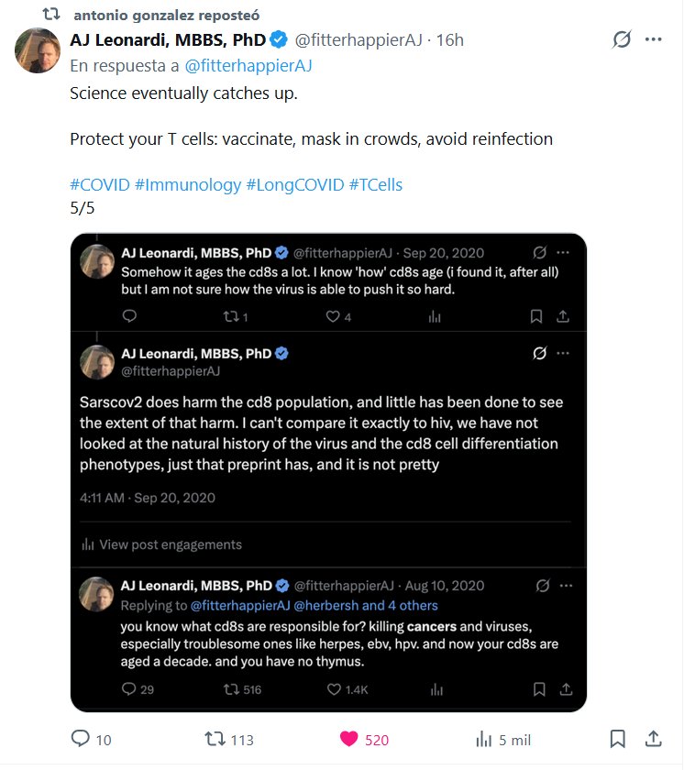View post analytics showing 5 mil
684x770 pixels.
(x=483, y=739)
